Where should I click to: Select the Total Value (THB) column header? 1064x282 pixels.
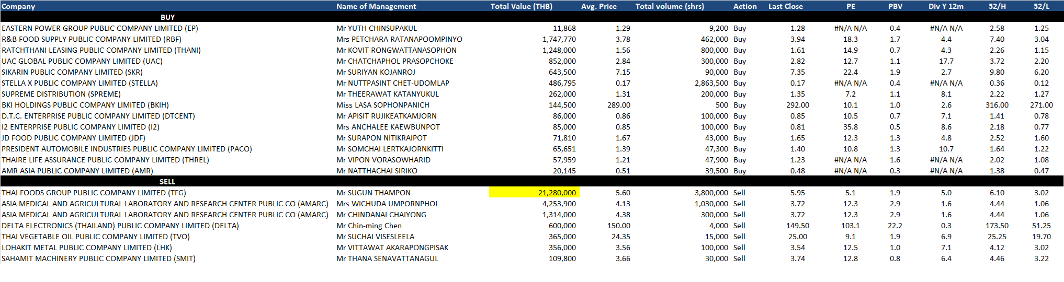(521, 6)
